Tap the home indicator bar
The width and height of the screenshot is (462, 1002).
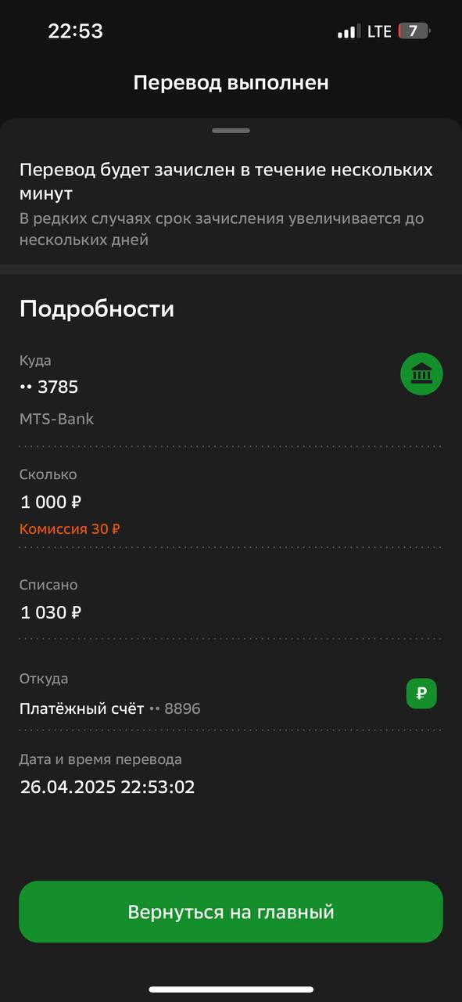(x=231, y=989)
